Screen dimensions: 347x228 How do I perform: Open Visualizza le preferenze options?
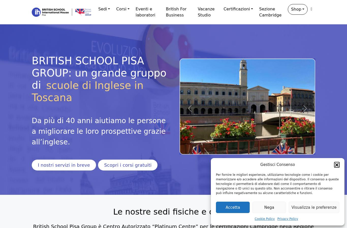[314, 207]
